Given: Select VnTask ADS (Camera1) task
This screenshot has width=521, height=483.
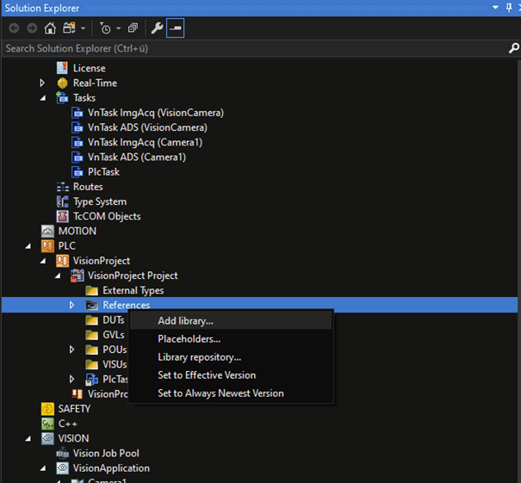Looking at the screenshot, I should [x=128, y=157].
